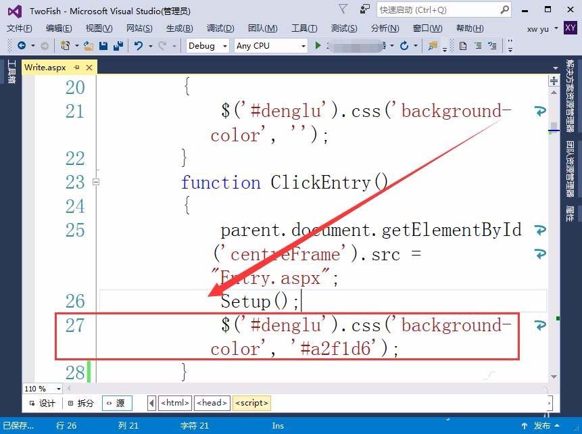Click 发布 Publish in the status bar
The height and width of the screenshot is (434, 582).
click(x=543, y=426)
